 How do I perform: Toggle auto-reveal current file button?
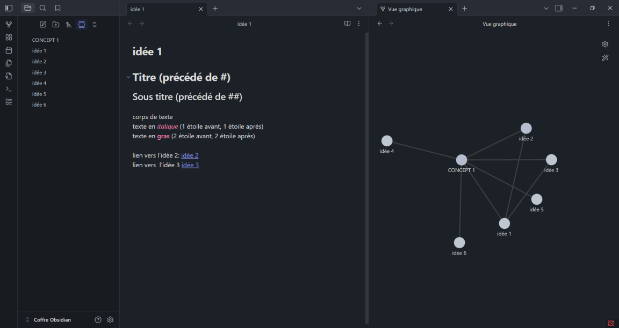(x=82, y=25)
